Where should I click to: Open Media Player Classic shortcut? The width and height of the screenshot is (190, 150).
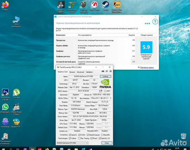pyautogui.click(x=17, y=109)
